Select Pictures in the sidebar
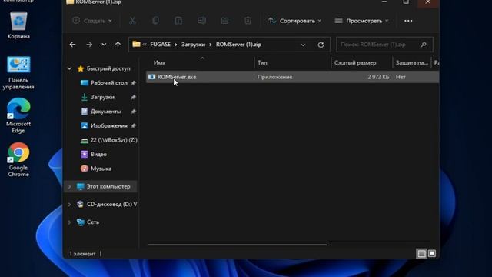The height and width of the screenshot is (277, 492). [x=108, y=125]
